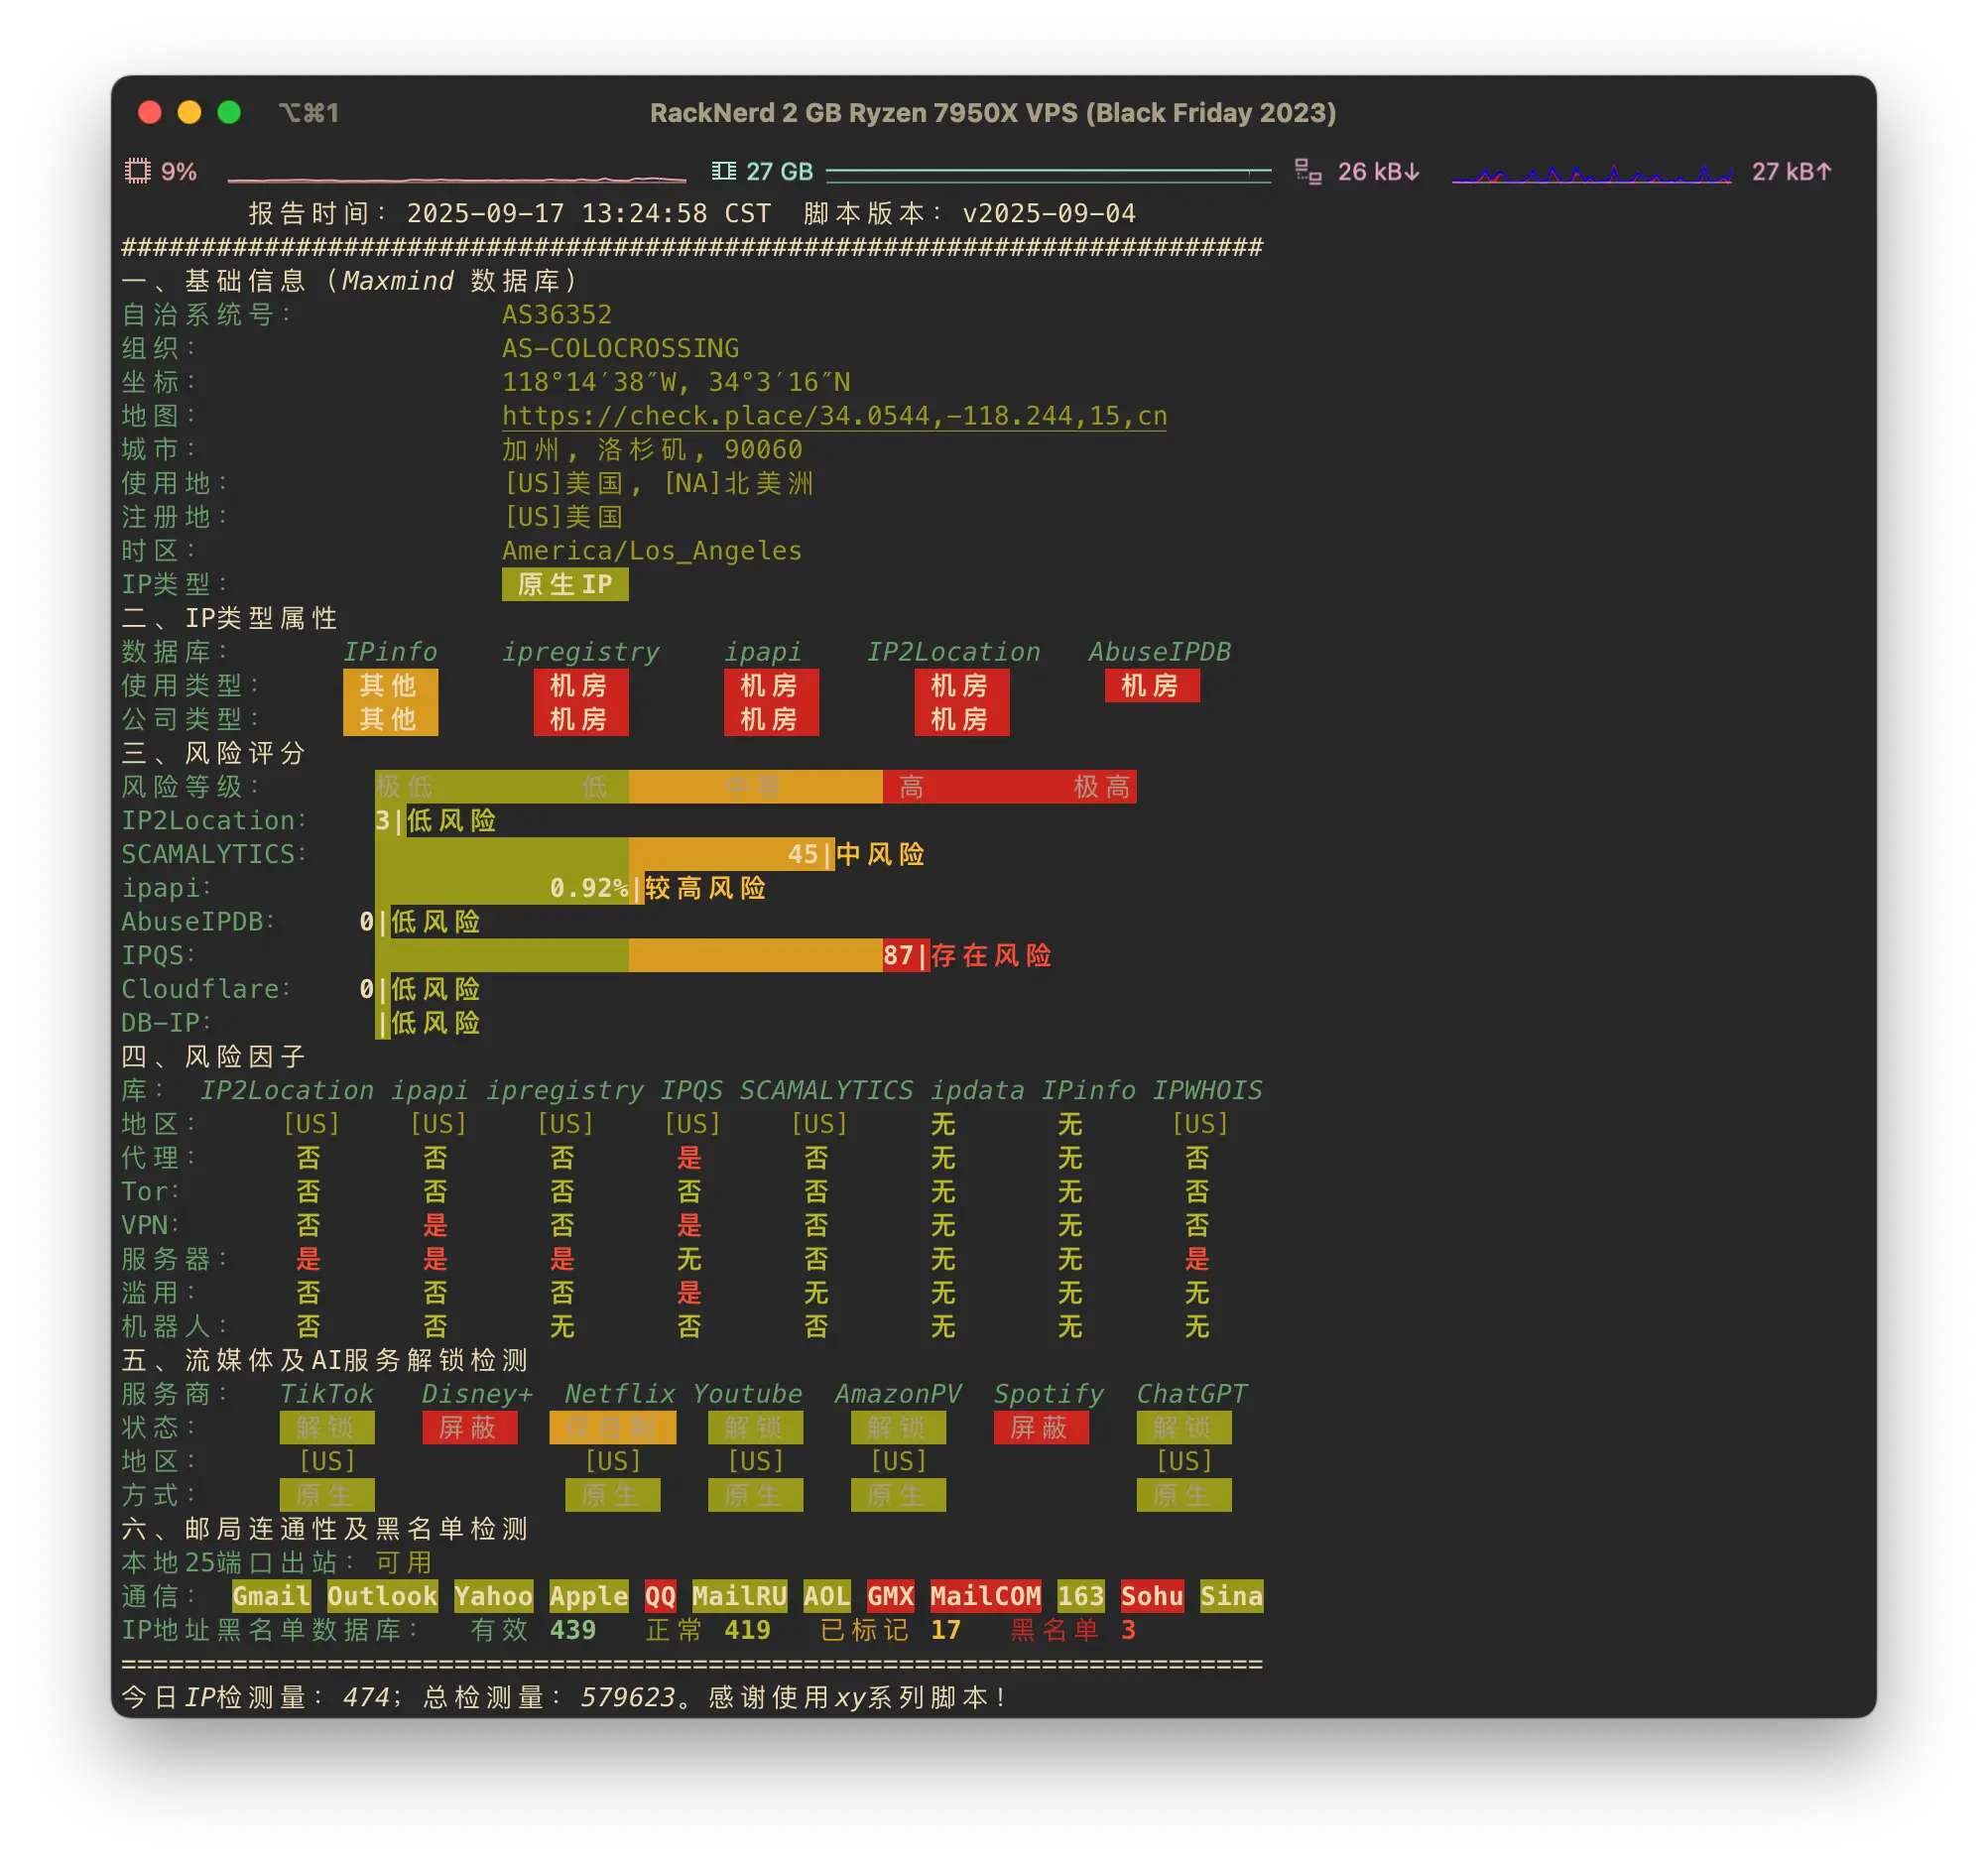Click the TikTok 解锁 status badge

[x=327, y=1428]
